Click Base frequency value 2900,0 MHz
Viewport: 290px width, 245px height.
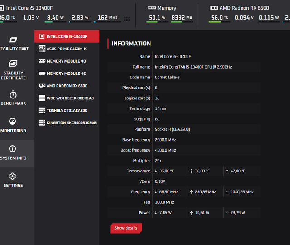[165, 140]
